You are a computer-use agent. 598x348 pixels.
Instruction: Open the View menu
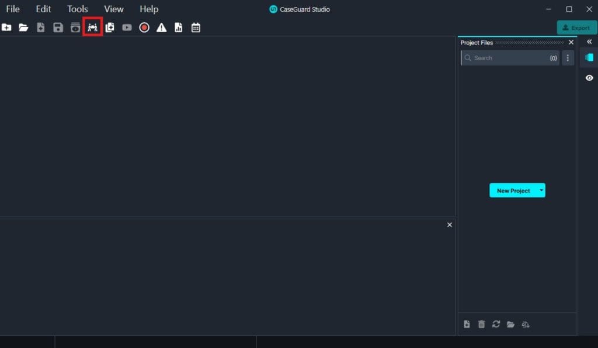(113, 9)
